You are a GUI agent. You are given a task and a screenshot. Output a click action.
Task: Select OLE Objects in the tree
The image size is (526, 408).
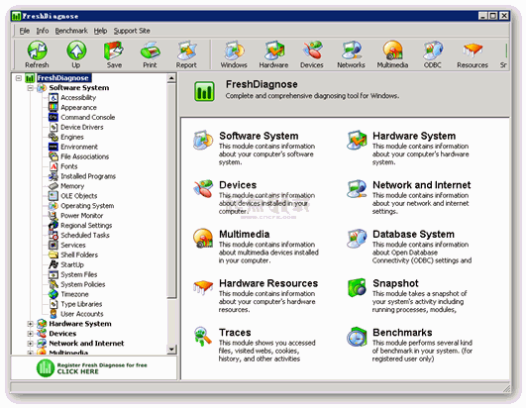79,196
